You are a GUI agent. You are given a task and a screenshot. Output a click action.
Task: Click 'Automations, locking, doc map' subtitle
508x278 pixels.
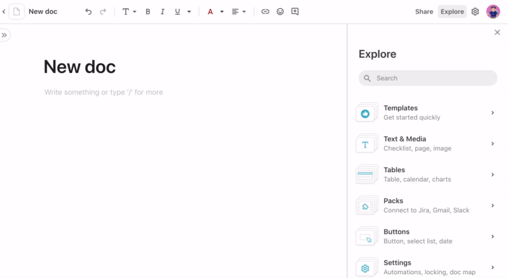point(430,272)
